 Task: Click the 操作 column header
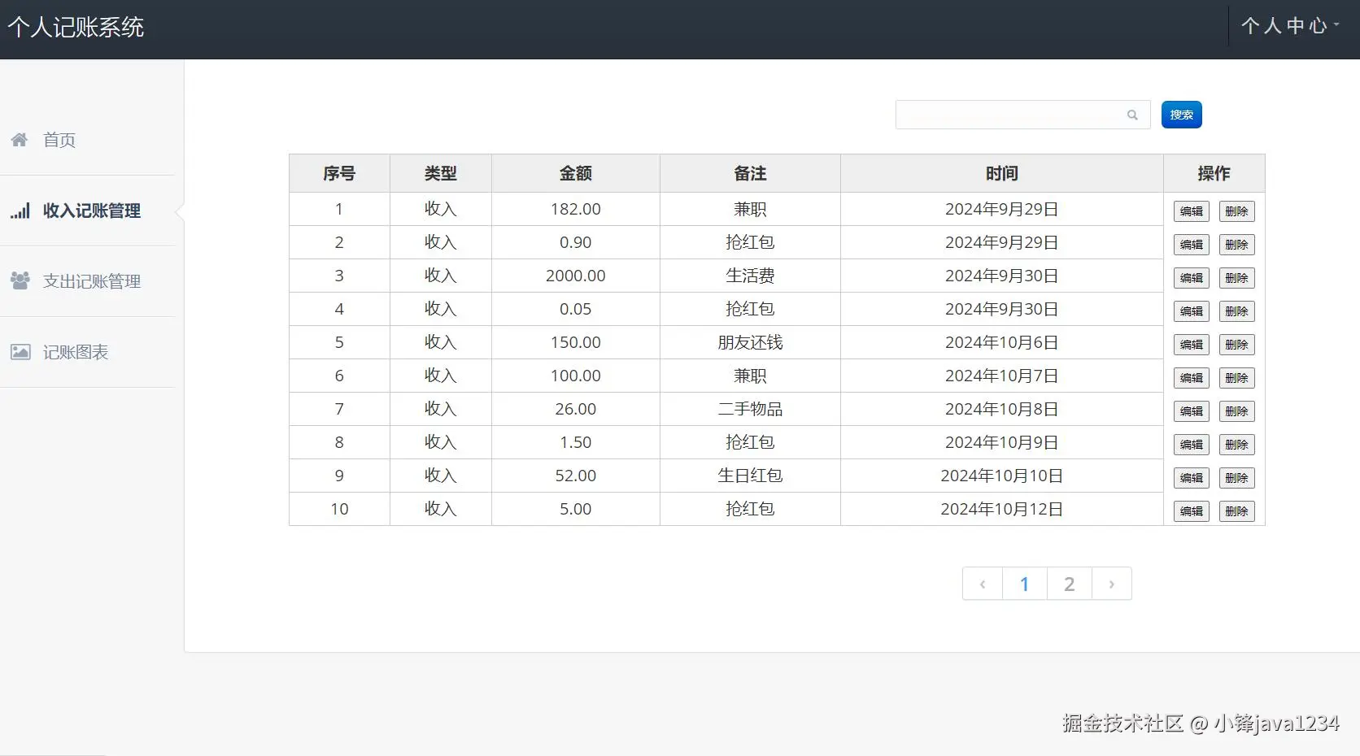(x=1214, y=173)
